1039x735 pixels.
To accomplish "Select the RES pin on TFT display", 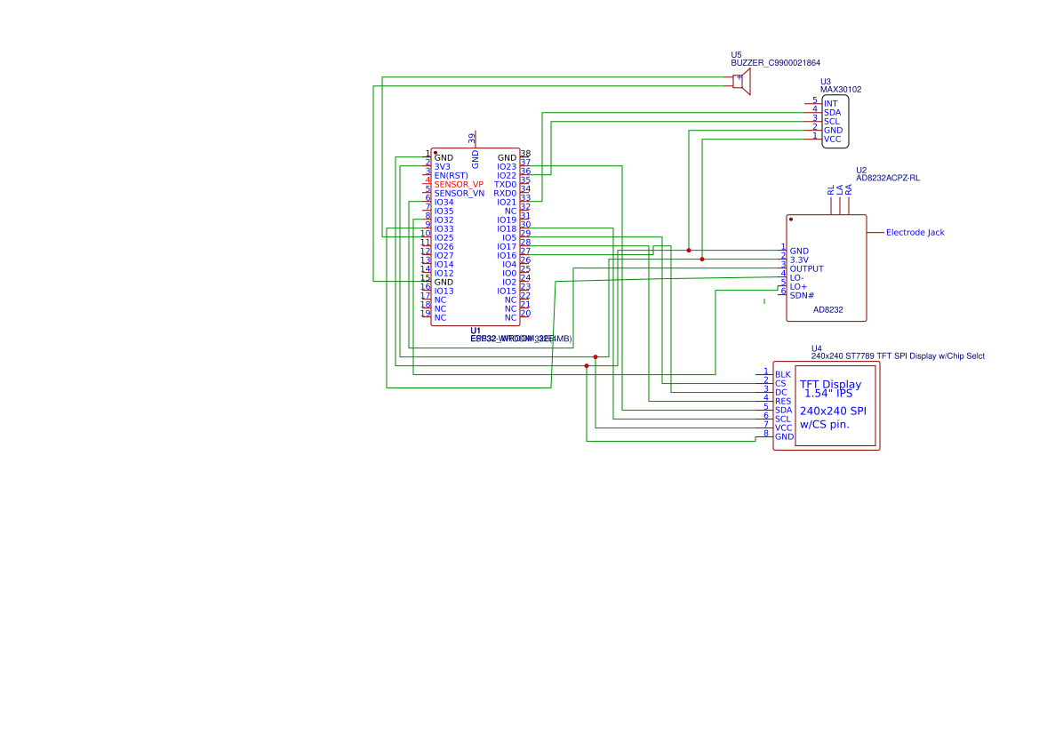I will coord(783,402).
